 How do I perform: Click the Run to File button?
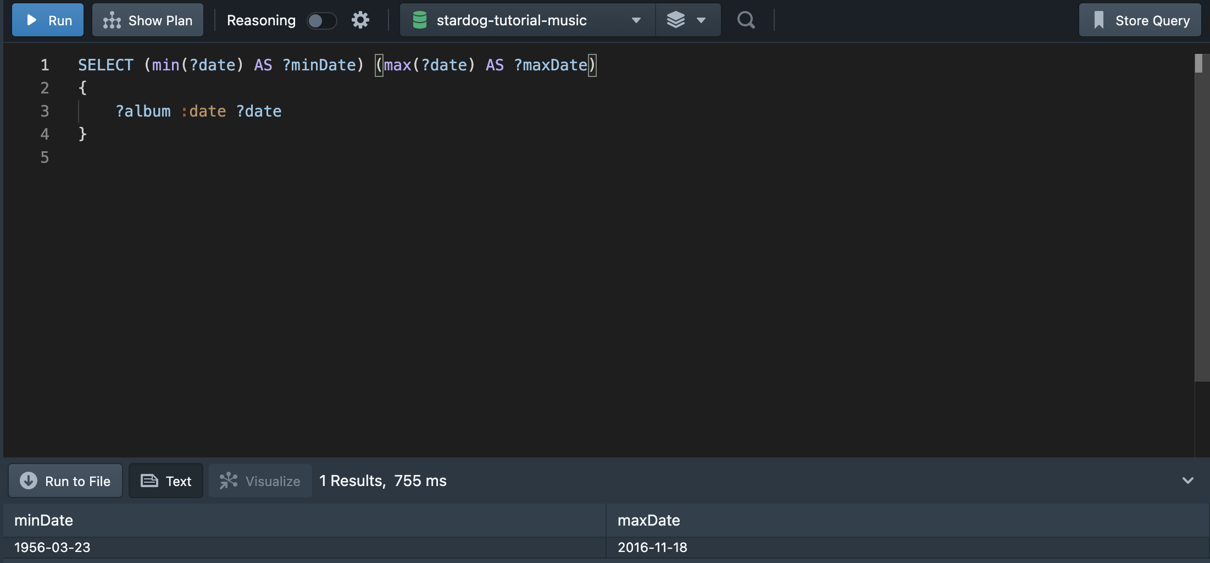pos(65,481)
